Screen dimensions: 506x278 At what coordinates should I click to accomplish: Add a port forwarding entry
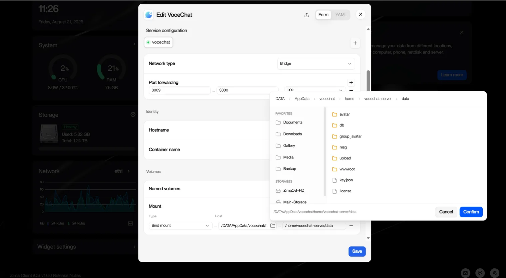[x=351, y=82]
